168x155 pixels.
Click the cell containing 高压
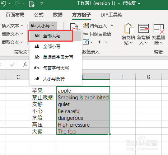click(44, 124)
